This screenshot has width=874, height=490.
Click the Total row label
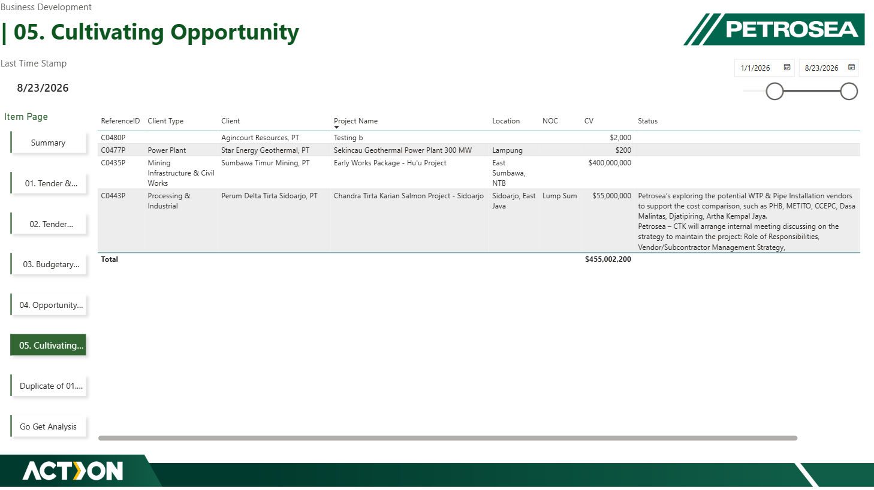(x=110, y=259)
